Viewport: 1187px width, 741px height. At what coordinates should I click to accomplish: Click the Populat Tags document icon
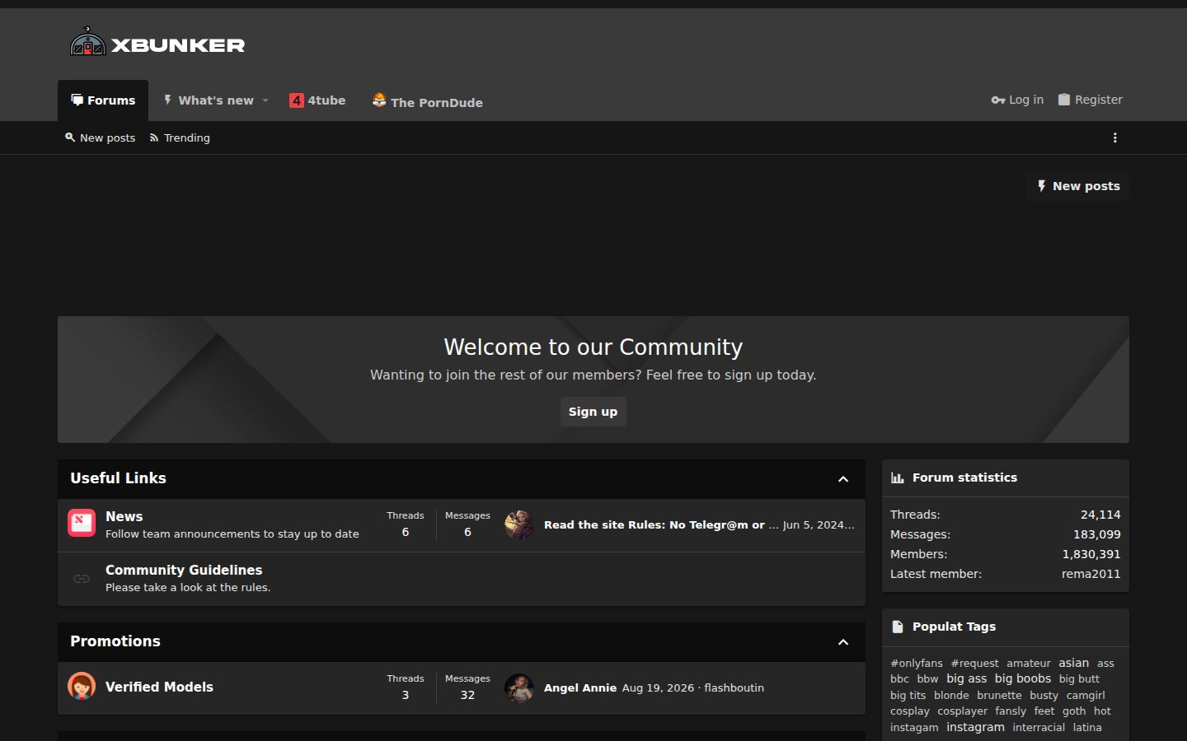[898, 627]
